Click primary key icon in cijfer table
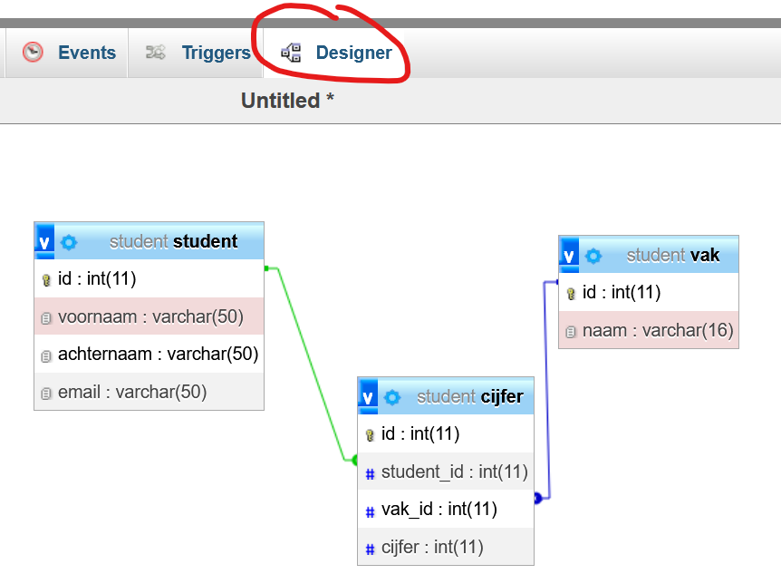 [x=370, y=435]
